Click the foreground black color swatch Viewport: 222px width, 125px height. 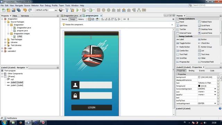pyautogui.click(x=199, y=86)
